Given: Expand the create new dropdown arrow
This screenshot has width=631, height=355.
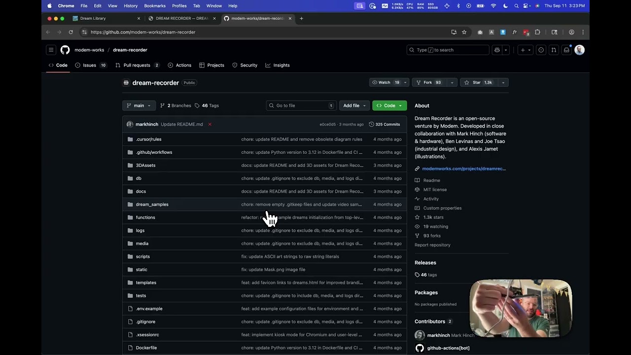Looking at the screenshot, I should (x=529, y=50).
